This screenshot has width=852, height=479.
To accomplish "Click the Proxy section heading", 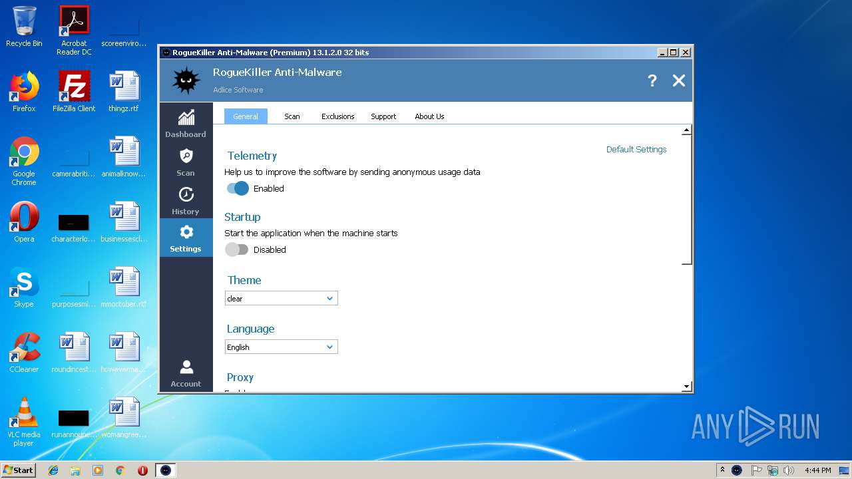I will coord(240,377).
